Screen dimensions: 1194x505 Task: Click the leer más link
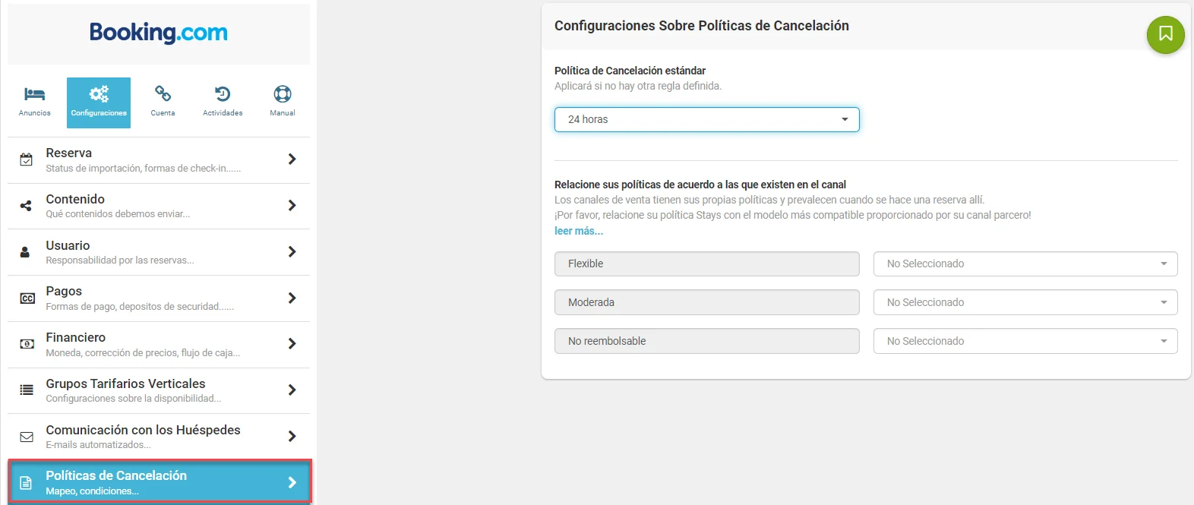click(579, 231)
